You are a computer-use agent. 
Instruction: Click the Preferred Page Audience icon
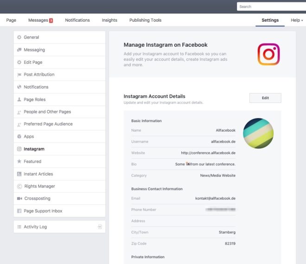point(19,124)
